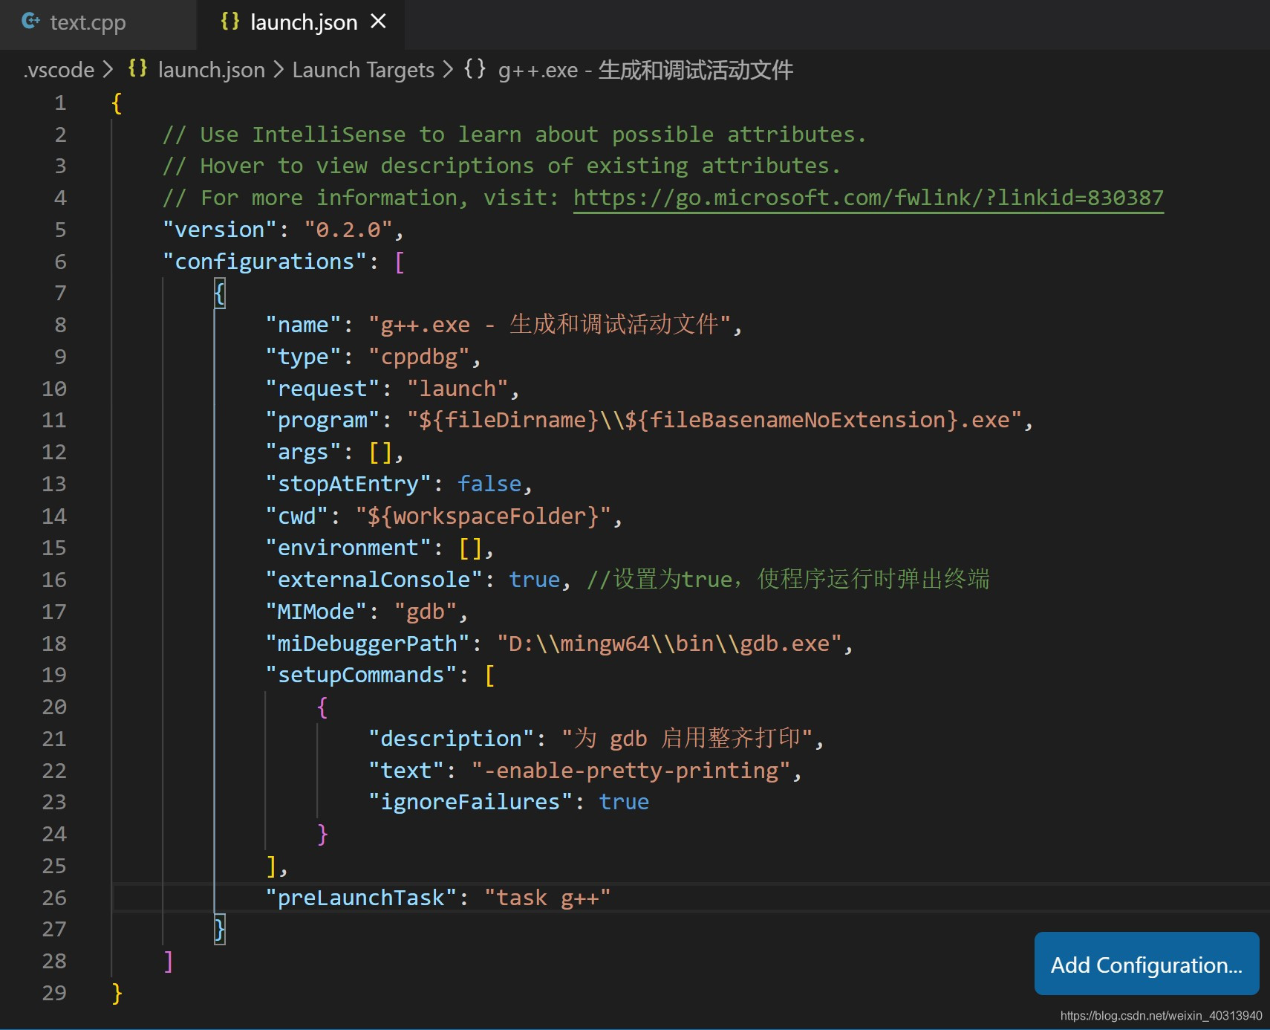Close the launch.json tab
The height and width of the screenshot is (1030, 1270).
click(x=379, y=22)
